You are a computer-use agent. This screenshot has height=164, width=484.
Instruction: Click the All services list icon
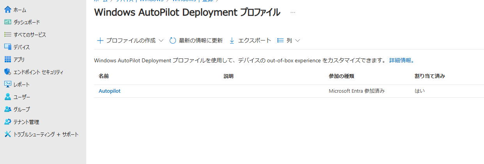tap(8, 34)
